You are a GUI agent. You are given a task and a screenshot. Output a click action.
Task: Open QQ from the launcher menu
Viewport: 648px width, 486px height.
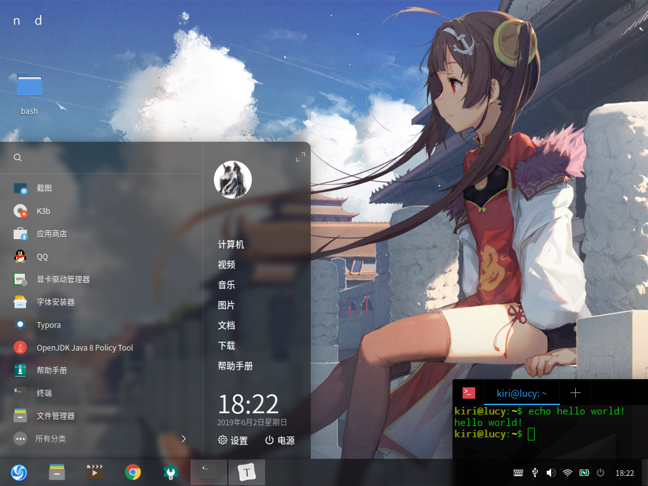click(42, 256)
